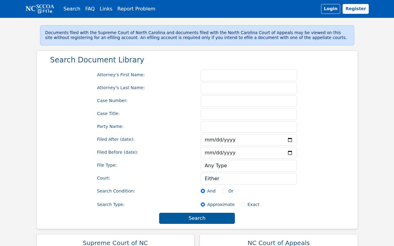The width and height of the screenshot is (394, 246).
Task: Click the Filed After date field
Action: pyautogui.click(x=249, y=140)
